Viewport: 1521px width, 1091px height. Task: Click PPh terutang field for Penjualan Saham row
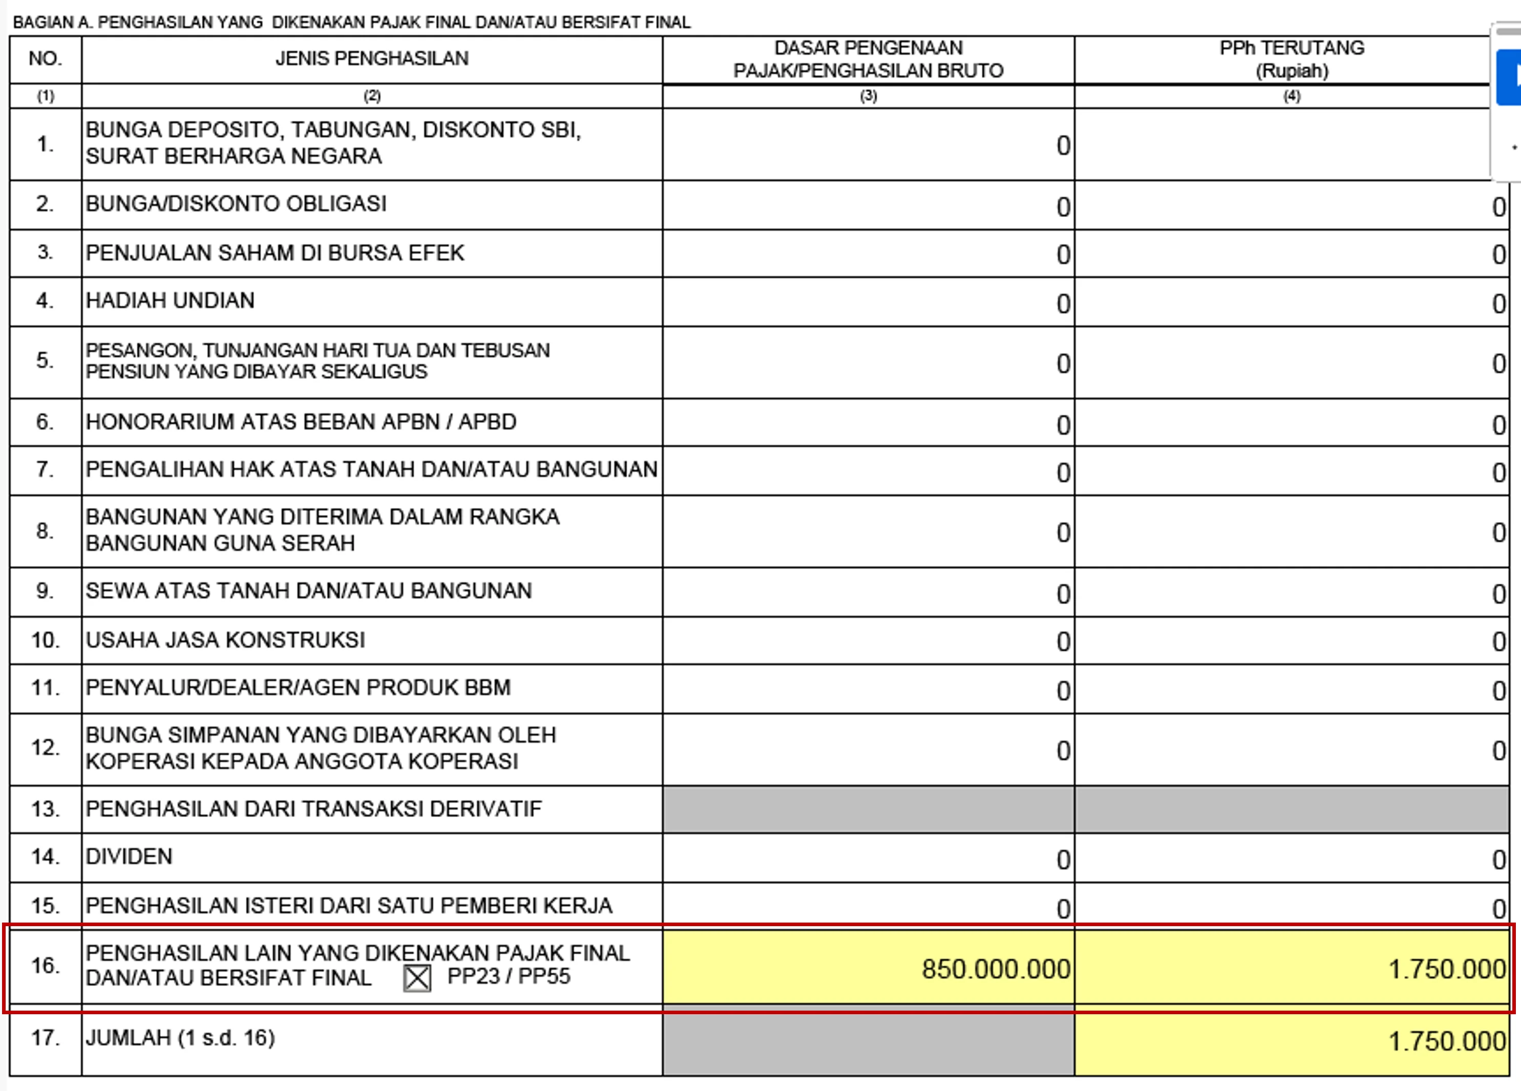pyautogui.click(x=1292, y=253)
